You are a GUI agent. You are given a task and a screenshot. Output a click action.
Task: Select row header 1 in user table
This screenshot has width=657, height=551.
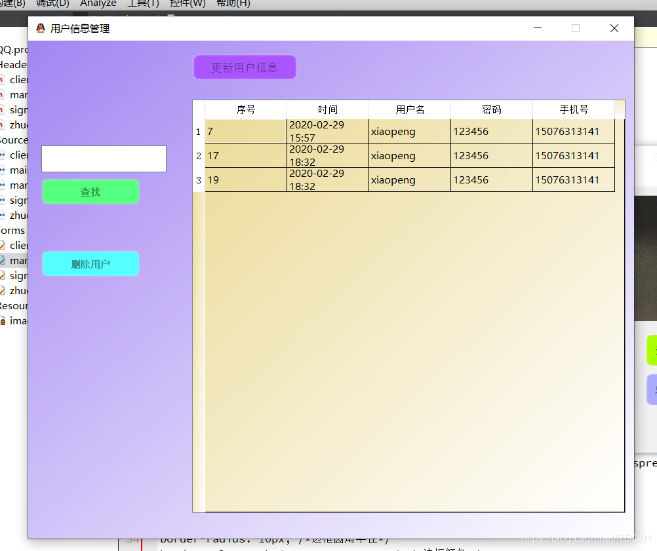click(199, 132)
